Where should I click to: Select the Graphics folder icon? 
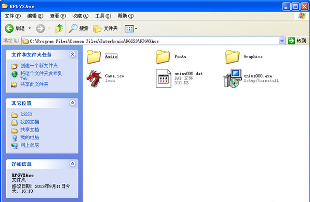point(232,57)
